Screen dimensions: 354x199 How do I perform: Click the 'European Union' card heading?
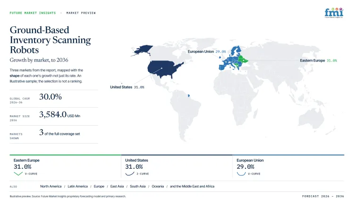click(x=250, y=160)
